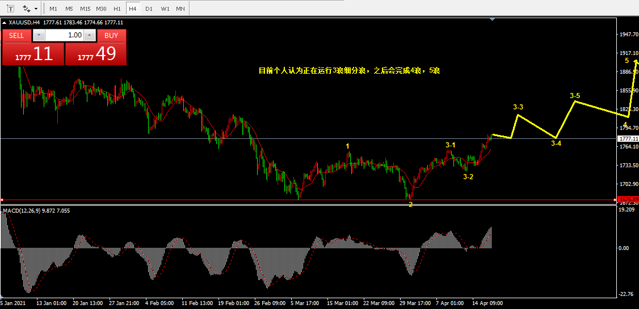Increase trade volume with up arrow
Screen dimensions: 639x309
click(x=90, y=35)
